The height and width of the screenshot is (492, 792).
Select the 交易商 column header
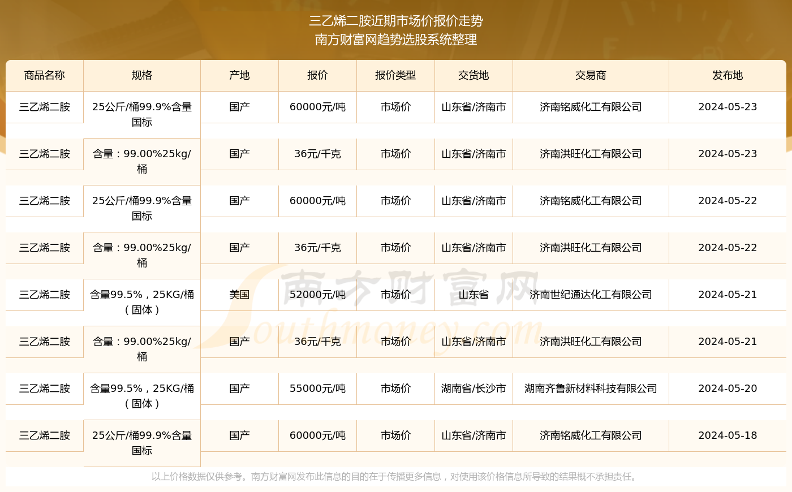click(591, 75)
